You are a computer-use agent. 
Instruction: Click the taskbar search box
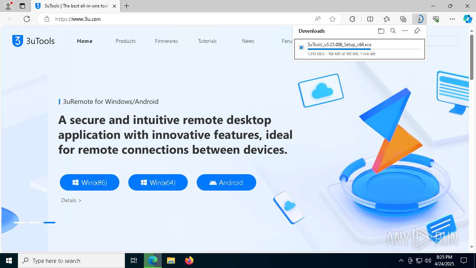click(71, 261)
